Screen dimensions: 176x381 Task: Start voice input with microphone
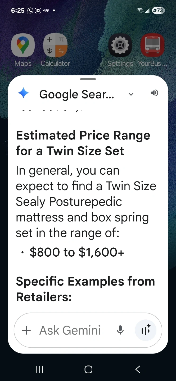120,330
